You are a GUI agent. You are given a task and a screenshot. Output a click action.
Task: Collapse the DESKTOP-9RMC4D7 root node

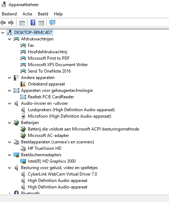pyautogui.click(x=3, y=33)
